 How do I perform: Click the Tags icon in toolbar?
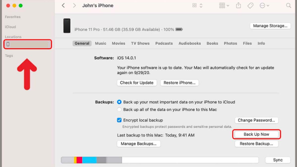coord(250,6)
